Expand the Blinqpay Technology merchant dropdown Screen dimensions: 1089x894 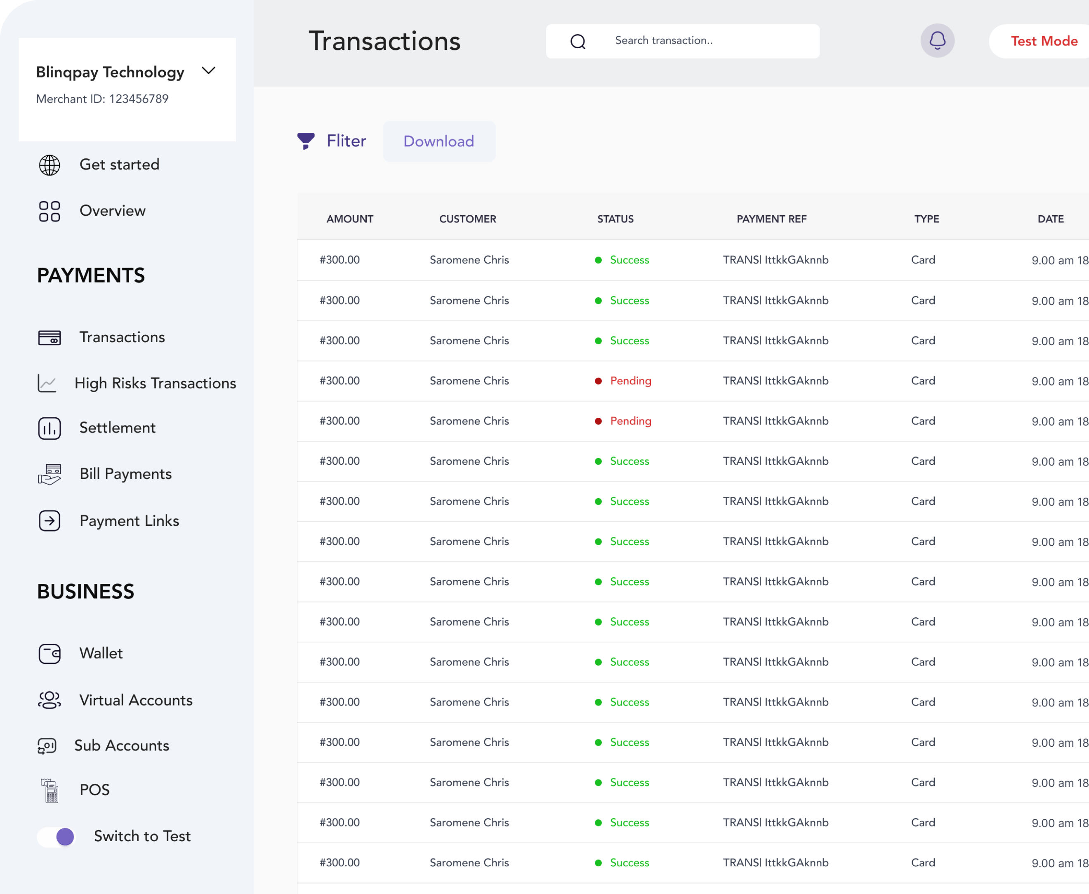[x=208, y=71]
